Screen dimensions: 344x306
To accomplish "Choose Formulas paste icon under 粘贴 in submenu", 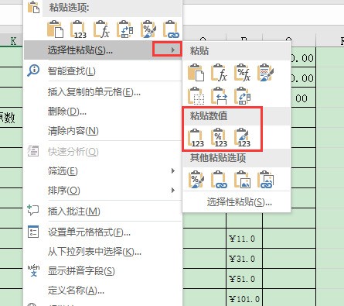I will [x=219, y=73].
